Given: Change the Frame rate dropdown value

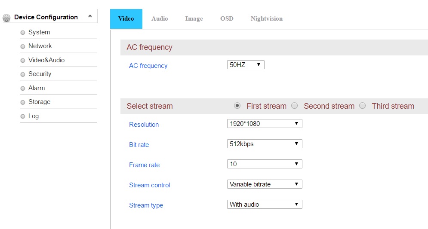Looking at the screenshot, I should click(x=265, y=164).
